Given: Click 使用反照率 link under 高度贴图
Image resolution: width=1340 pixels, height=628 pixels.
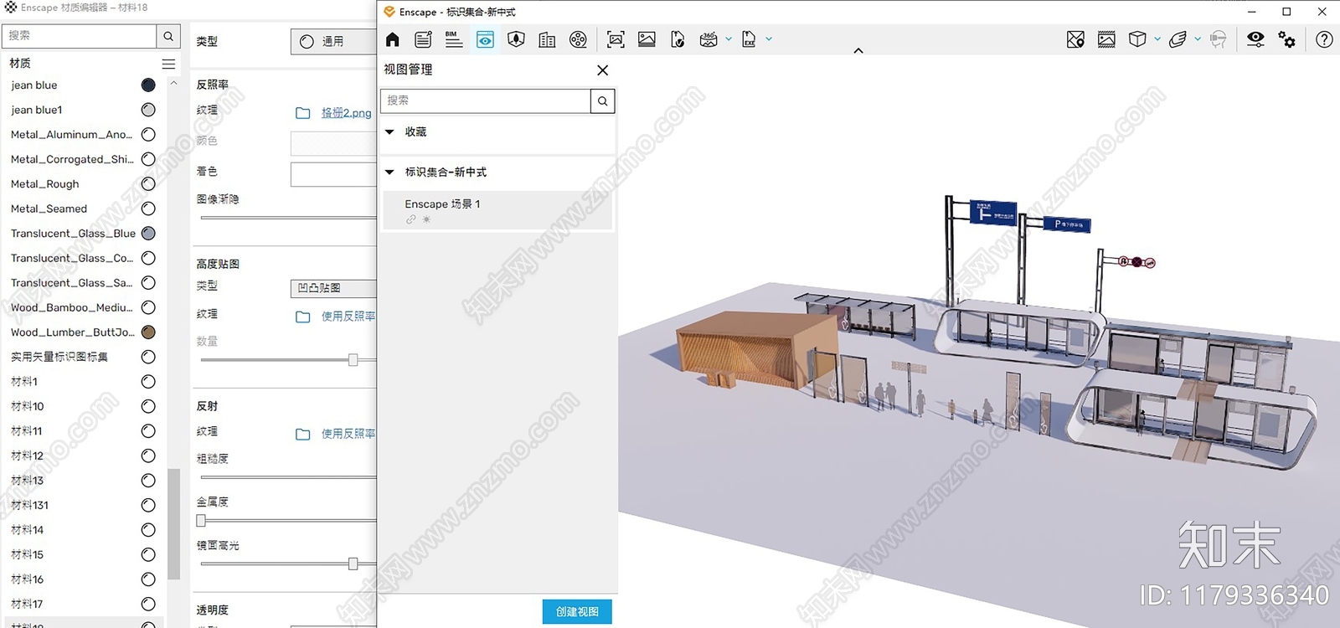Looking at the screenshot, I should click(x=348, y=317).
